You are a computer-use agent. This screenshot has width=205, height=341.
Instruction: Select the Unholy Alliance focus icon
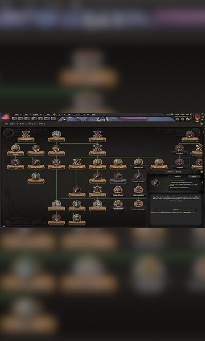(x=118, y=190)
